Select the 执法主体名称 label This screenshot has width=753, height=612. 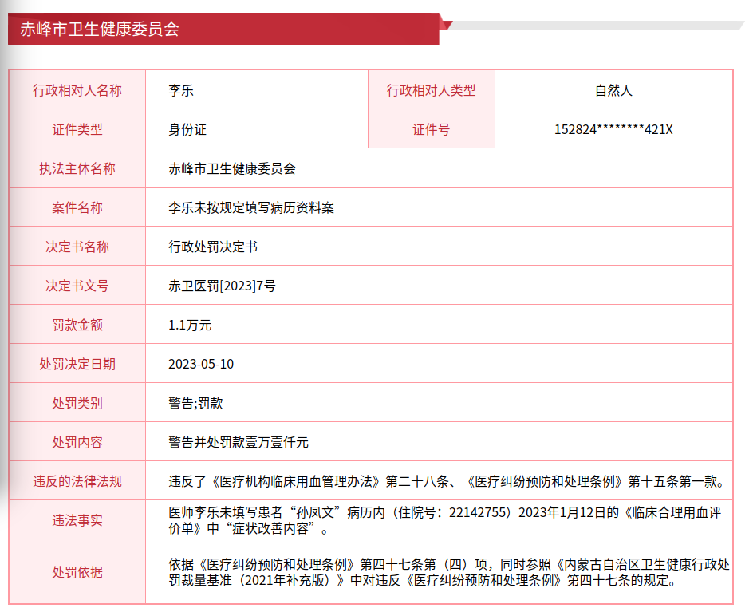pyautogui.click(x=77, y=168)
